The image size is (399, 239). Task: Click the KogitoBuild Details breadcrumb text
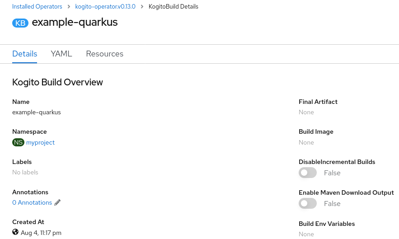[x=173, y=7]
